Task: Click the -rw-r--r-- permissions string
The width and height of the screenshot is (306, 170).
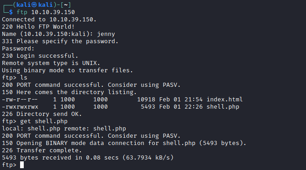Action: (20, 100)
